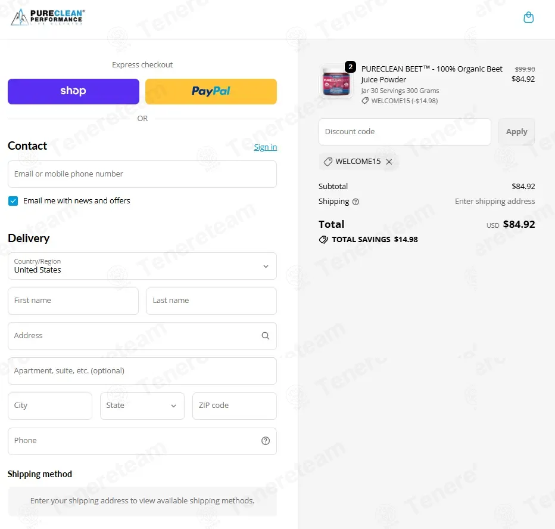Open the shopping bag cart icon
The image size is (555, 529).
pos(528,17)
